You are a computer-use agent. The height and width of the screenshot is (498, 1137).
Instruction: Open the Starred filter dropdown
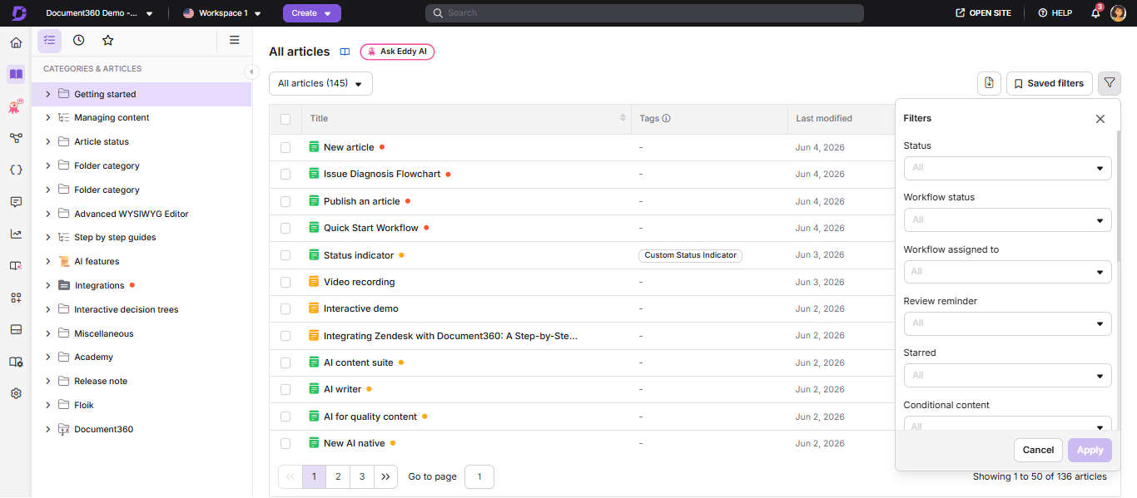coord(1007,375)
